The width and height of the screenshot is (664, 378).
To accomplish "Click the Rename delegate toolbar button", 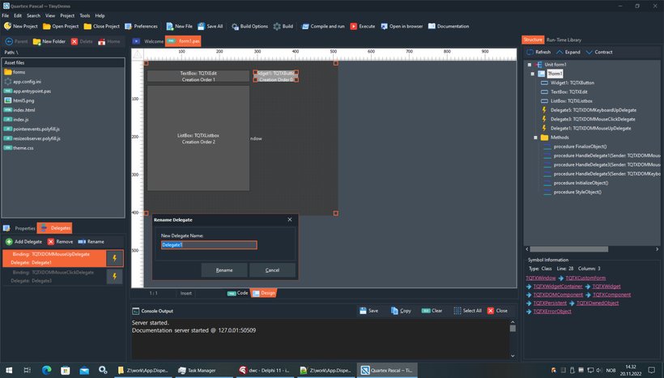I will tap(91, 242).
